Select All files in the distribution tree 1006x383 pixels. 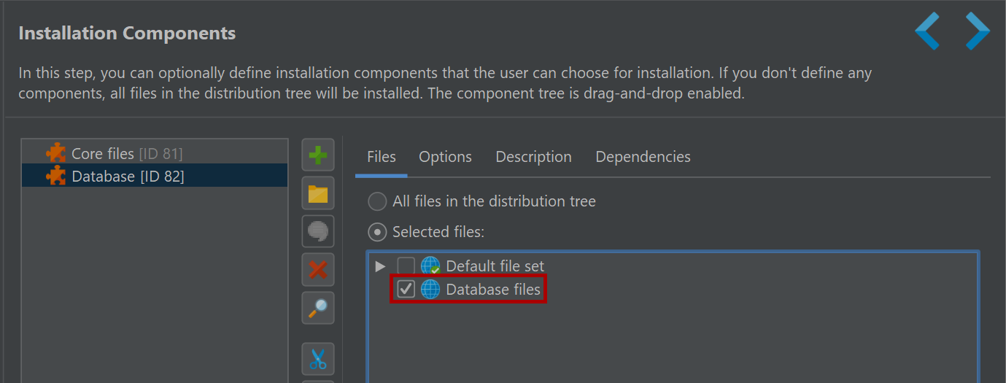click(377, 201)
